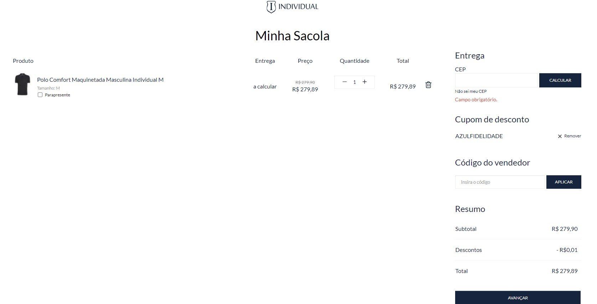Click the Minha Sacola page heading
597x304 pixels.
point(292,36)
